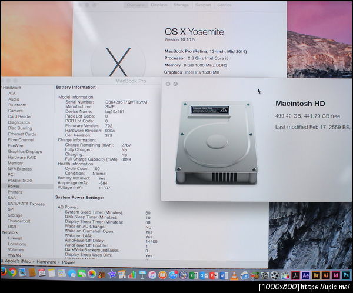Image resolution: width=353 pixels, height=293 pixels.
Task: Open Service tab in About This Mac
Action: click(x=224, y=5)
